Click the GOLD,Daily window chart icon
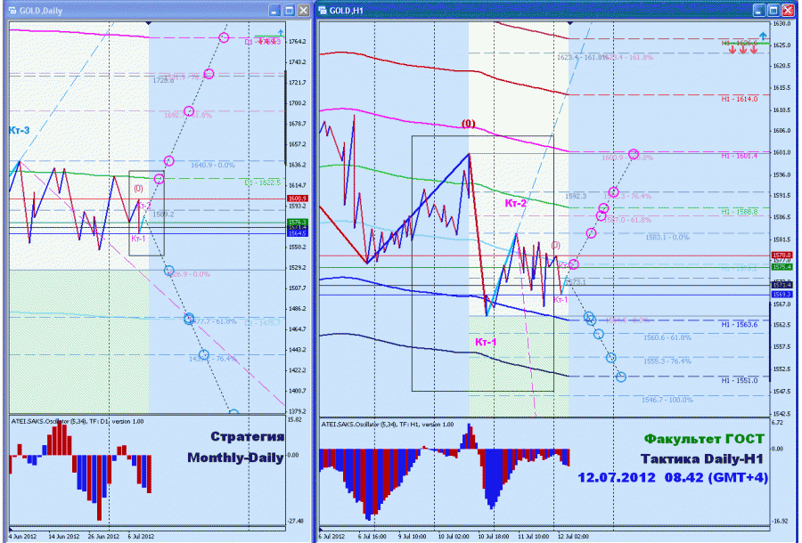The width and height of the screenshot is (802, 543). [12, 10]
